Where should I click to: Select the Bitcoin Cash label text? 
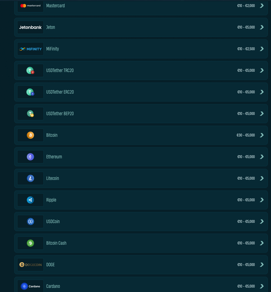click(56, 243)
